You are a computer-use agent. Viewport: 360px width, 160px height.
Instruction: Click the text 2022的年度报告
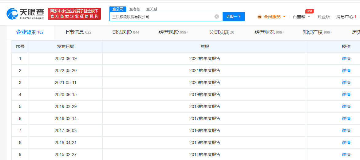pyautogui.click(x=205, y=58)
